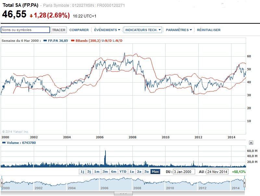Image resolution: width=260 pixels, height=196 pixels.
Task: Grab the horizontal scrollbar thumb below the mini chart
Action: tap(123, 193)
